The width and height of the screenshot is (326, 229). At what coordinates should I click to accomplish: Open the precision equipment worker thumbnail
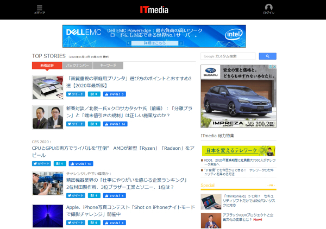[48, 183]
